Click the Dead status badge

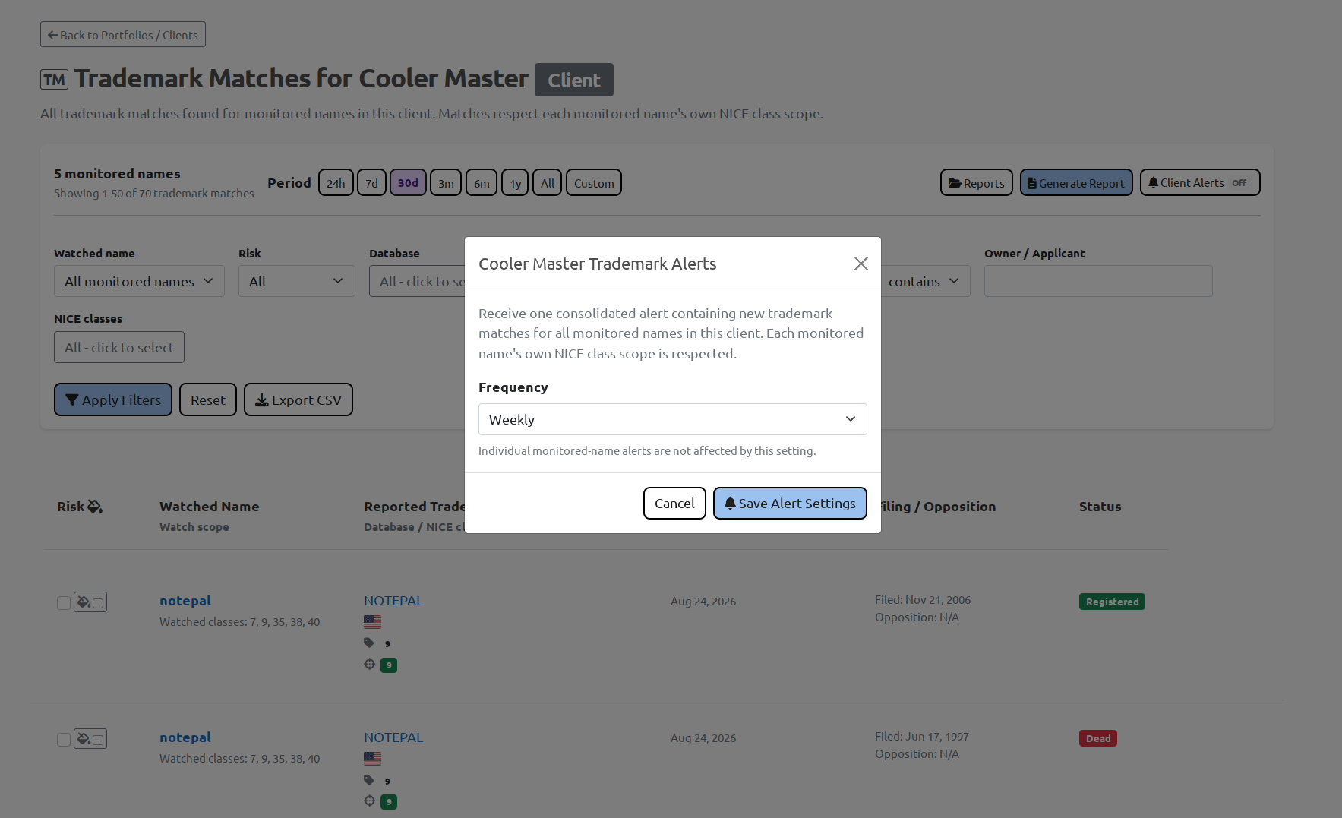[1098, 738]
